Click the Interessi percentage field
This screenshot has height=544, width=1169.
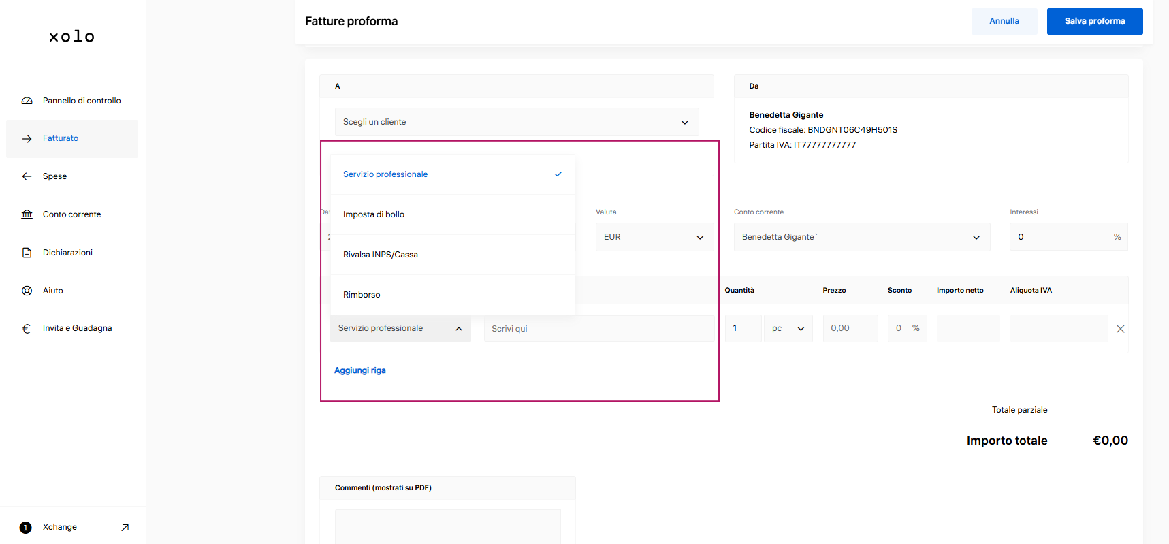pos(1068,237)
